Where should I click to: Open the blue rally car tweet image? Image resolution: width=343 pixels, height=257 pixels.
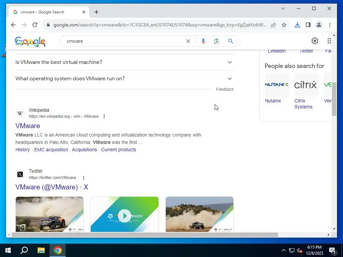click(50, 214)
